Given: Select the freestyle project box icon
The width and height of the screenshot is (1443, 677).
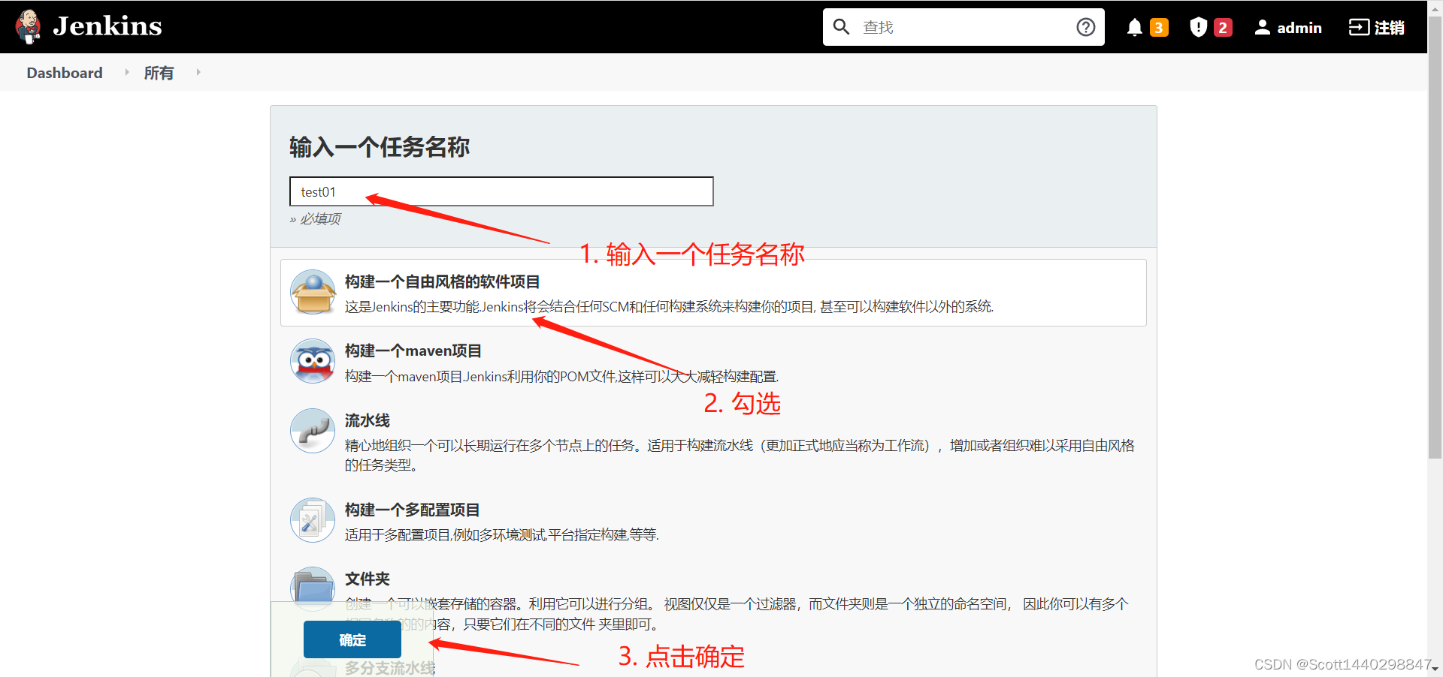Looking at the screenshot, I should point(313,293).
